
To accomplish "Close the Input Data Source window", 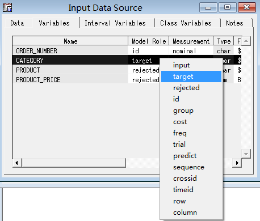I will point(247,7).
